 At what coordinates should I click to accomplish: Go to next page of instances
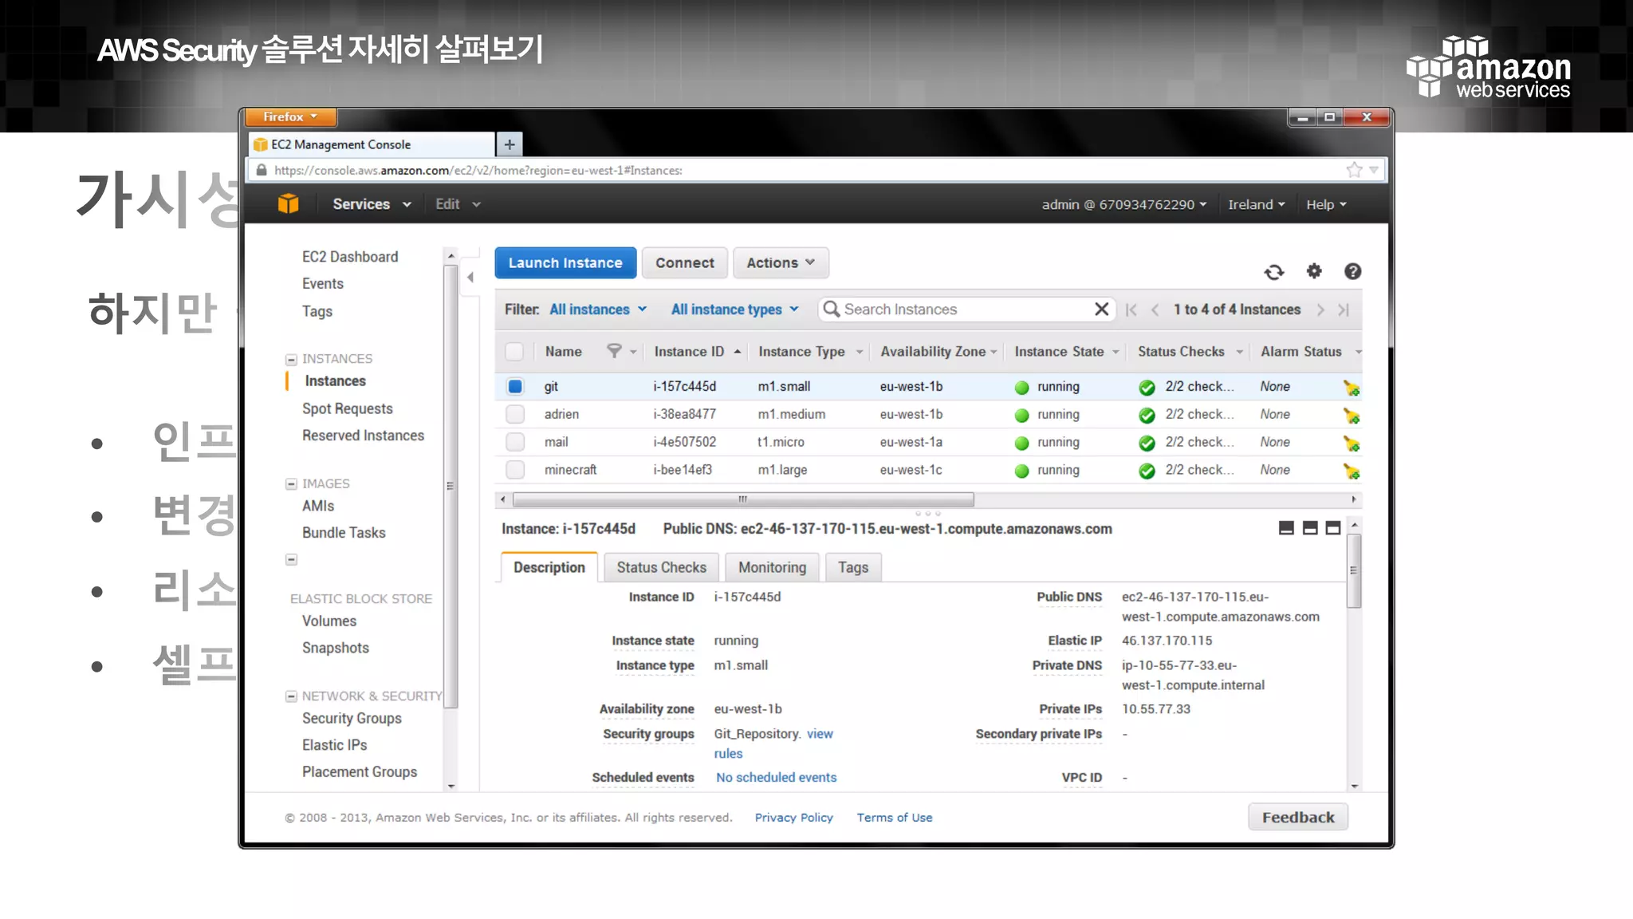pos(1320,310)
